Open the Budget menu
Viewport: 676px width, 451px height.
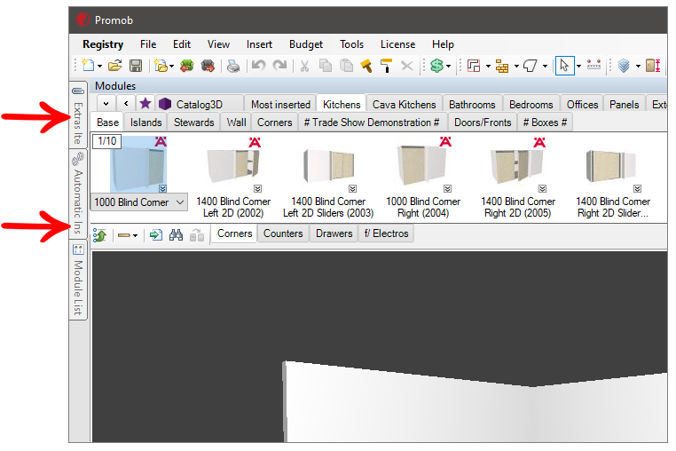coord(306,44)
